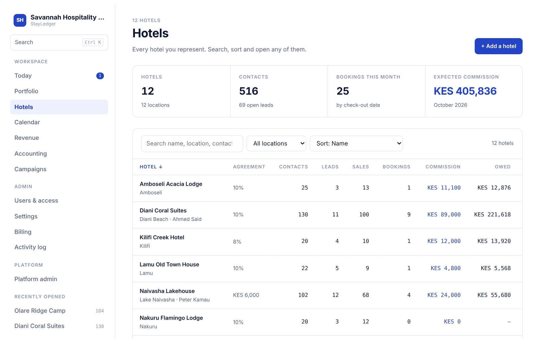
Task: Open the Billing page
Action: [59, 232]
